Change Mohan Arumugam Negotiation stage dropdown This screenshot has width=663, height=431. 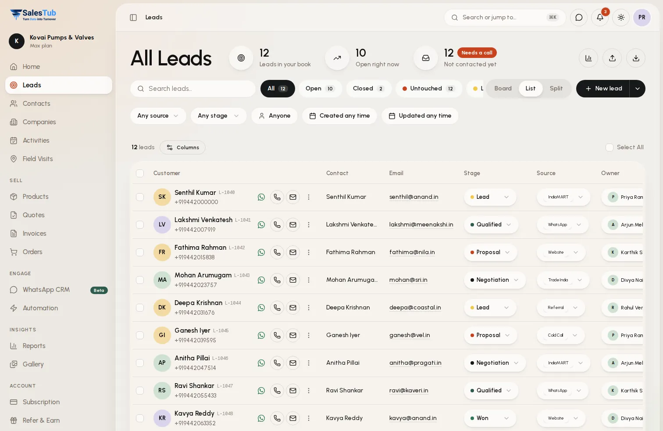pos(495,280)
